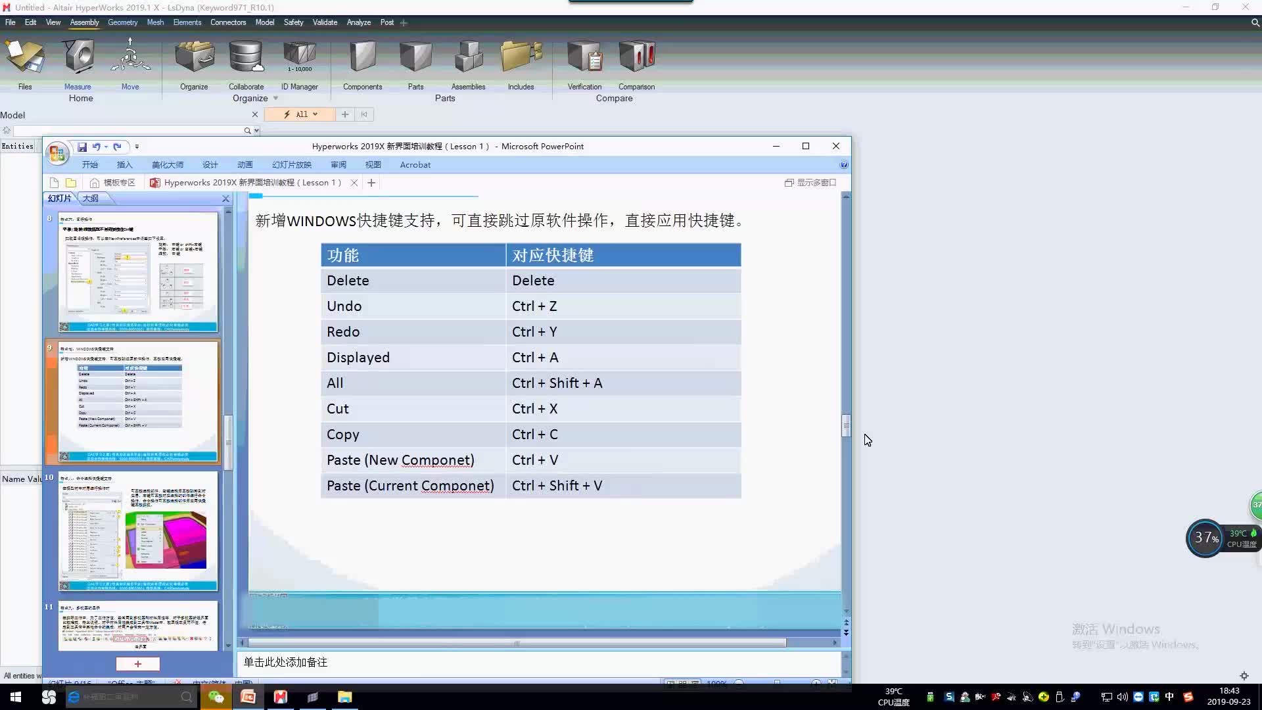
Task: Open the Move tool
Action: pyautogui.click(x=129, y=62)
